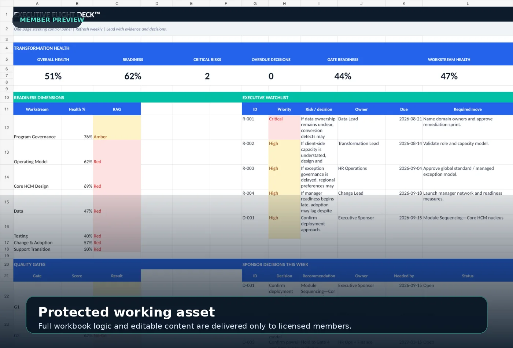
Task: Select the 62% readiness value
Action: (x=133, y=76)
